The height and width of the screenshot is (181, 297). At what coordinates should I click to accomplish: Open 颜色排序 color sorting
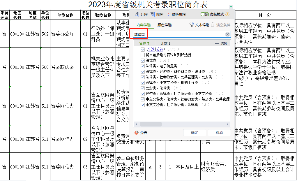coord(176,14)
